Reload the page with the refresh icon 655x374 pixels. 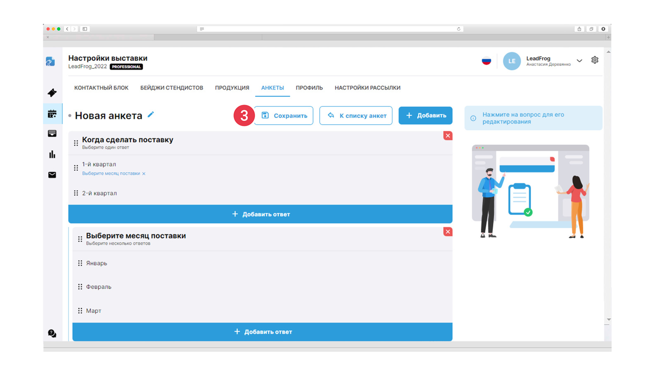(x=458, y=29)
